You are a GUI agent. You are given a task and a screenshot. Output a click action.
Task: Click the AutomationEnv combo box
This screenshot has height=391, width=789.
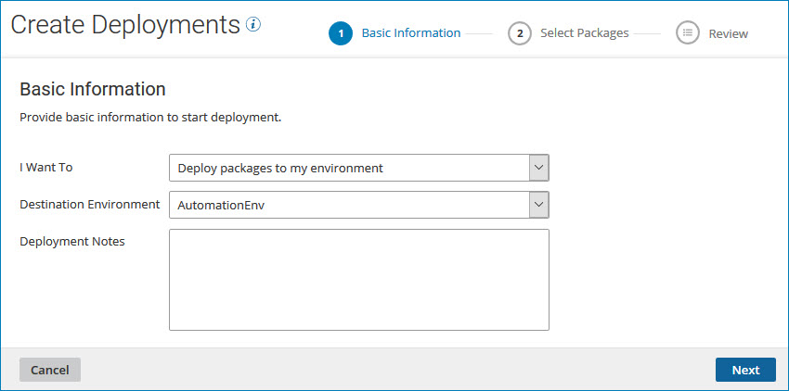click(359, 205)
